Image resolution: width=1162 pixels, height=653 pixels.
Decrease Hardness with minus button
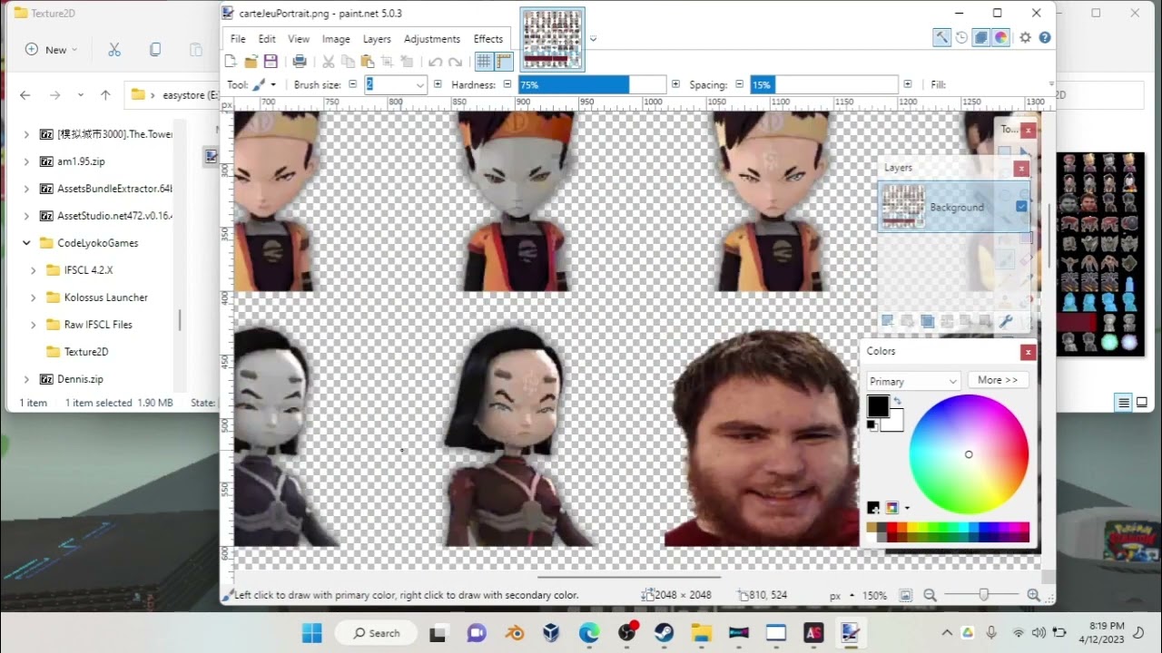[506, 84]
